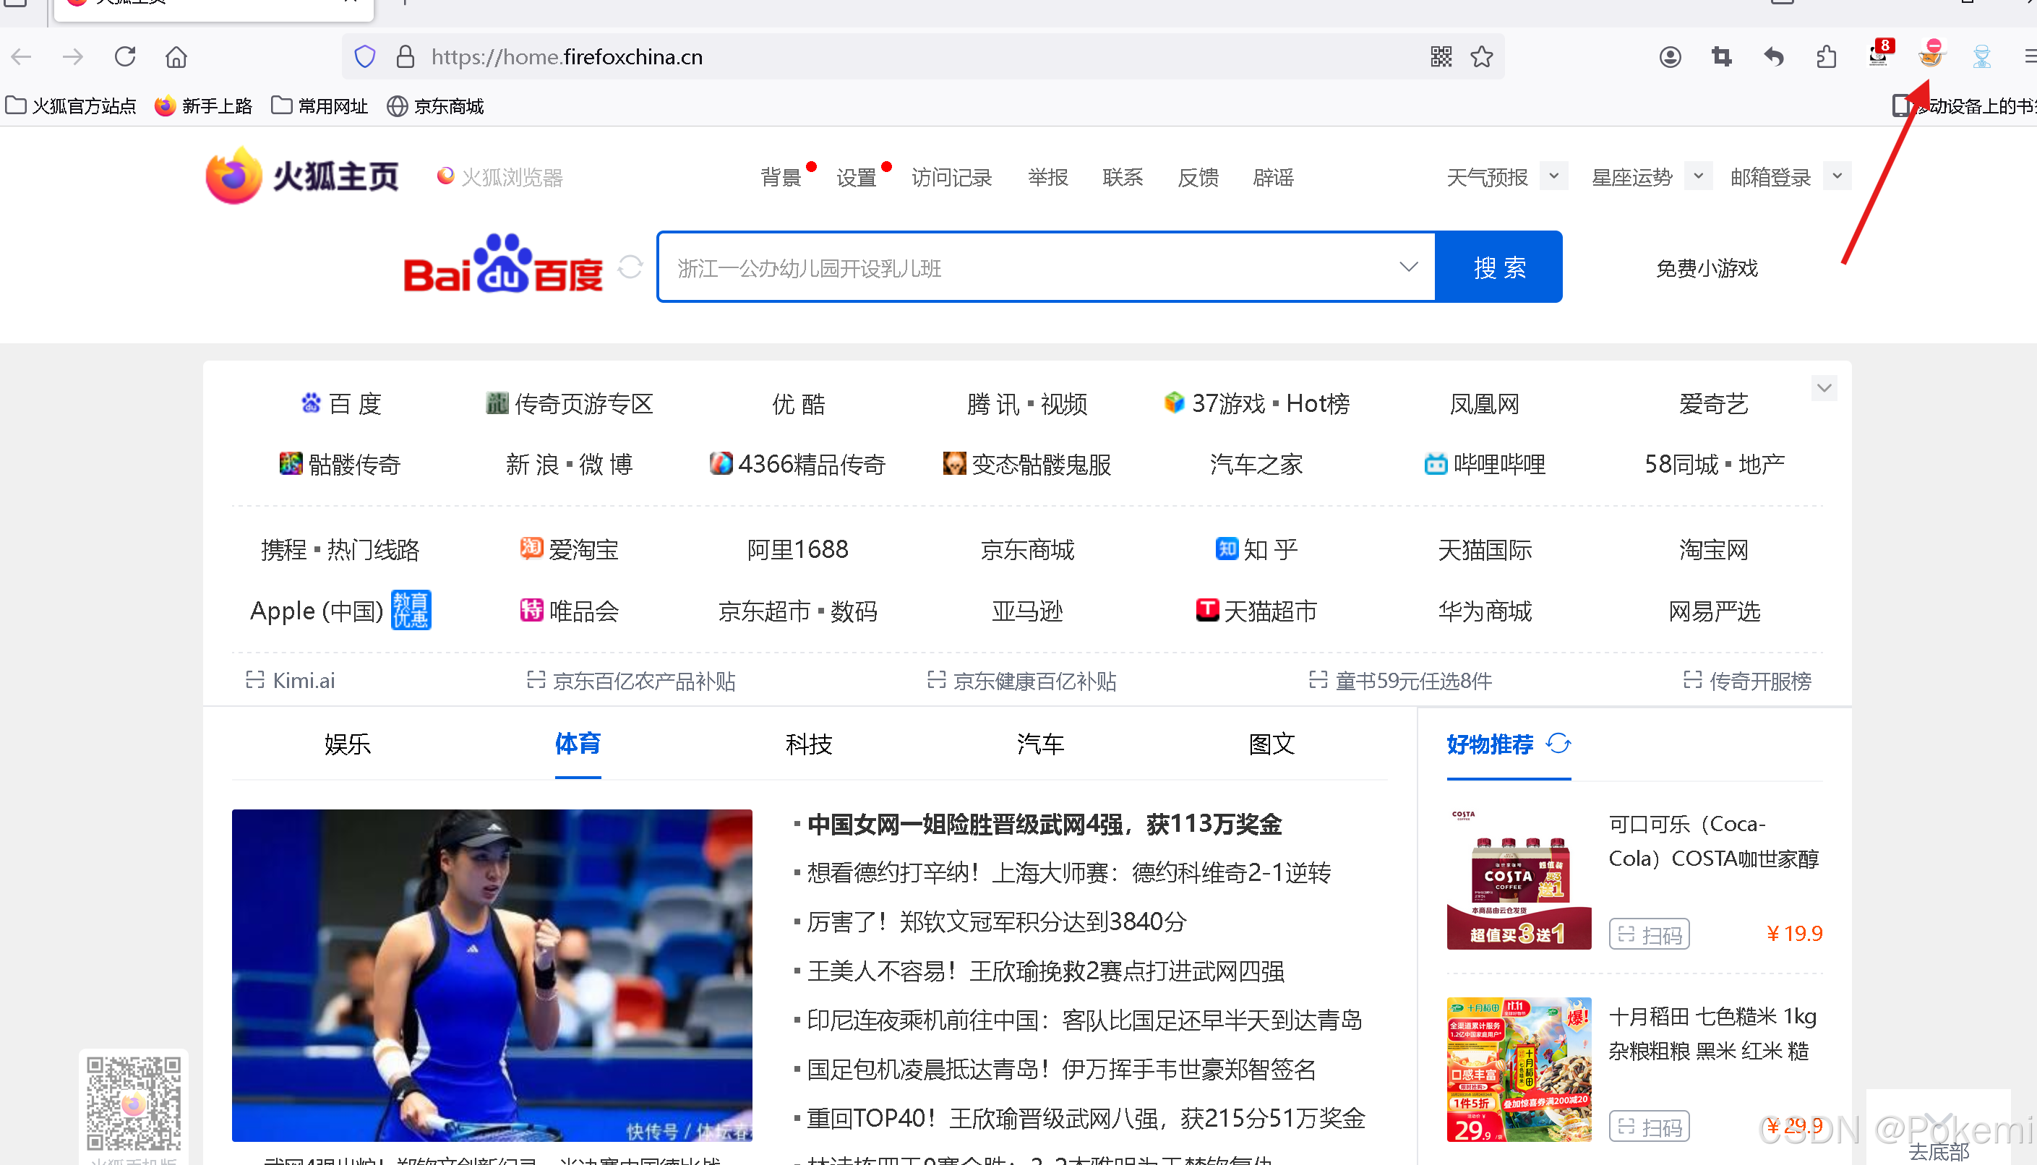Bookmark this page with the star icon

1482,57
